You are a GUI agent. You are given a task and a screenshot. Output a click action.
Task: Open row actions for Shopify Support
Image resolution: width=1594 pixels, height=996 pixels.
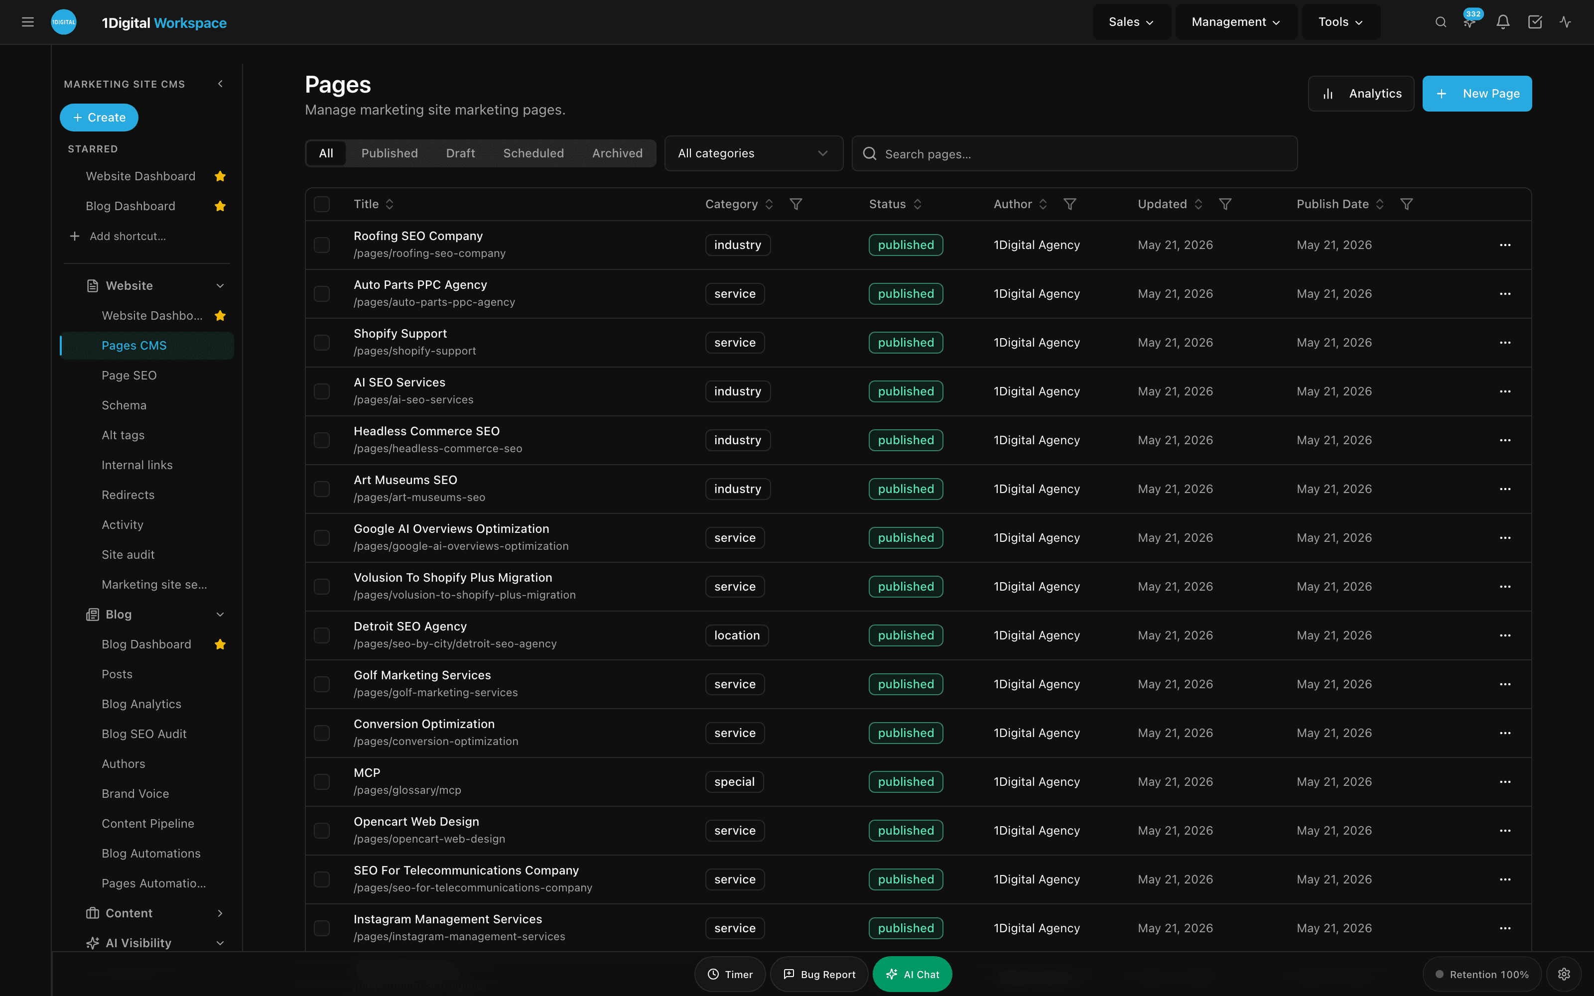click(x=1505, y=343)
